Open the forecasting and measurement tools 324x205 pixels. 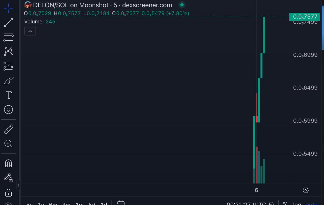(8, 66)
